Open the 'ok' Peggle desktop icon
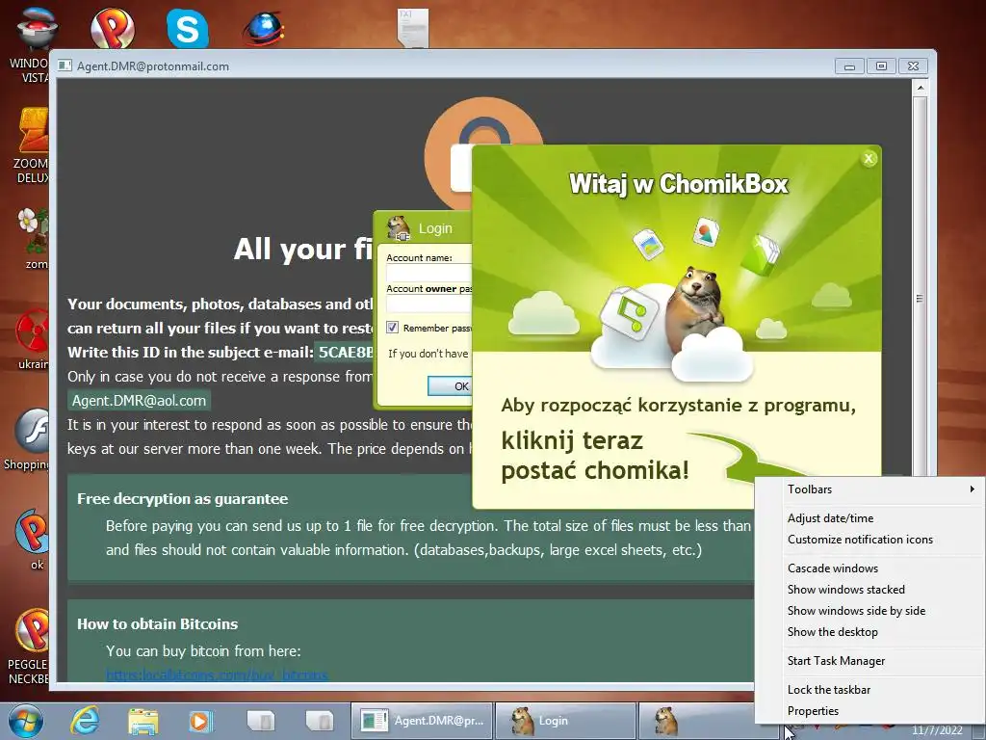Screen dimensions: 986x740 pos(33,540)
